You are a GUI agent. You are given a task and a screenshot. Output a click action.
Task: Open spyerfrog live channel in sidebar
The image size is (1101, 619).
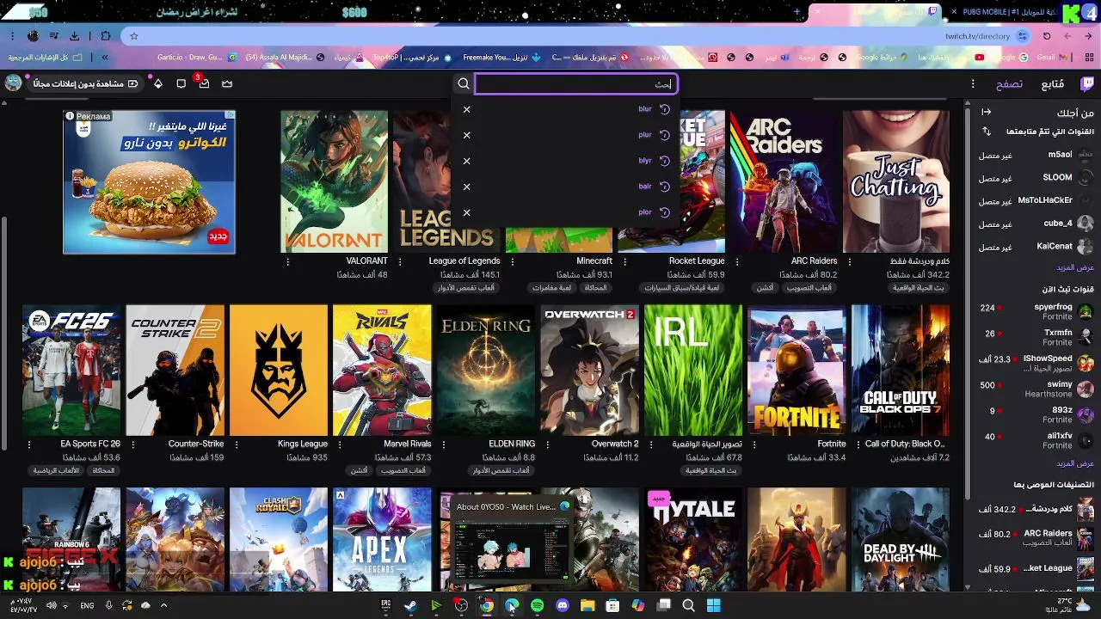click(x=1036, y=311)
